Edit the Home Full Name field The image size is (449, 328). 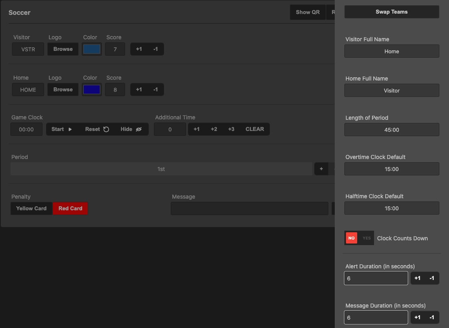(391, 91)
